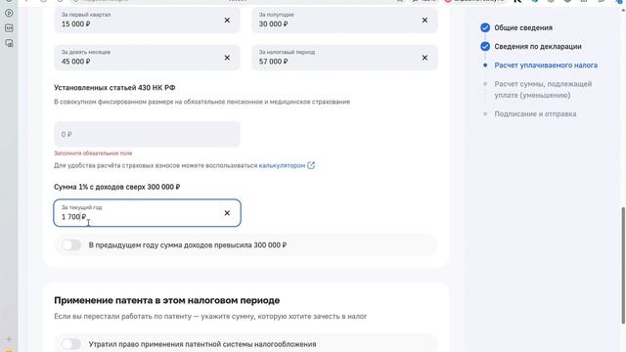Open the калькулятором link
The image size is (626, 352).
click(x=282, y=165)
